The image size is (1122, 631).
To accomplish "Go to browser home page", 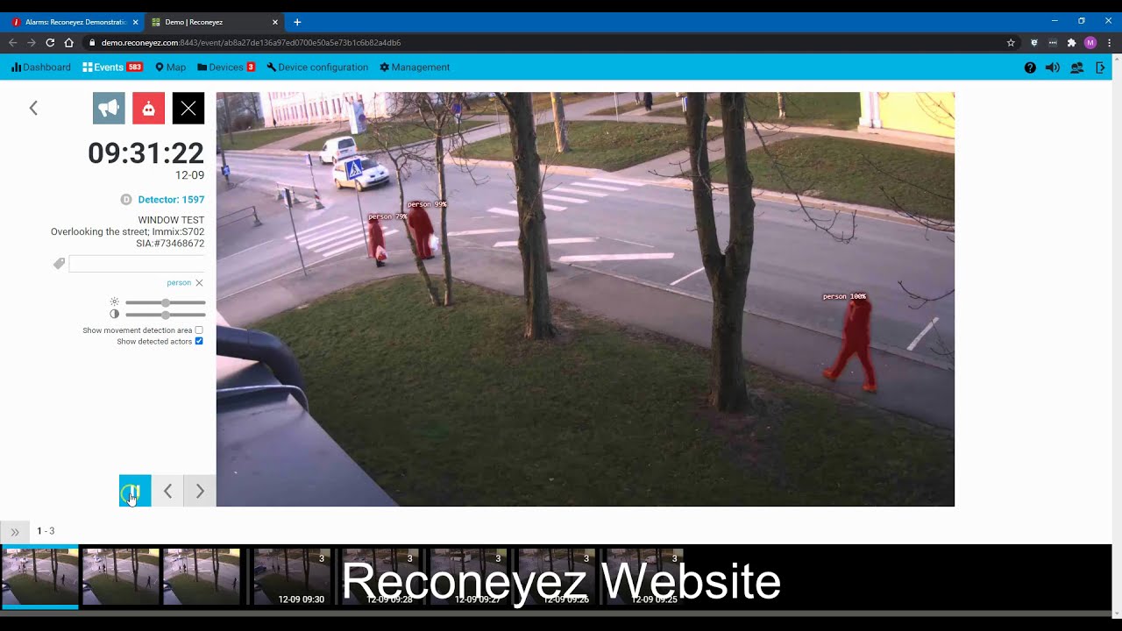I will tap(68, 42).
